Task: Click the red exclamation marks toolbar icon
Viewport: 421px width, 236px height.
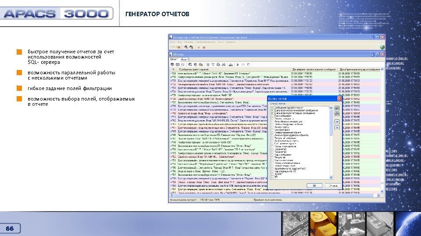Action: 182,65
